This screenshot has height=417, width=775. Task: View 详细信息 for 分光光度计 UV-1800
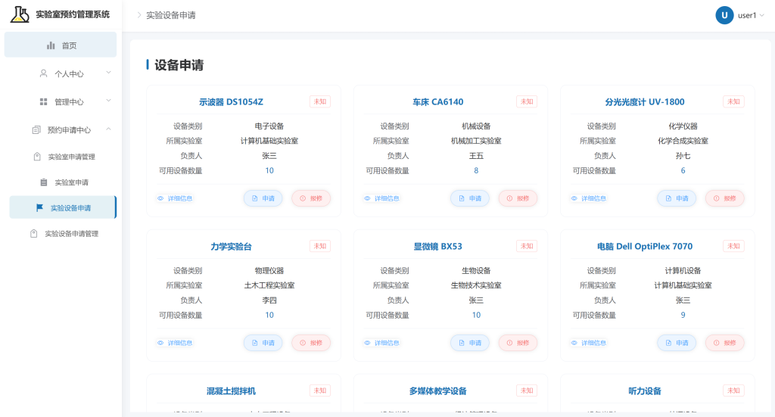[x=589, y=198]
